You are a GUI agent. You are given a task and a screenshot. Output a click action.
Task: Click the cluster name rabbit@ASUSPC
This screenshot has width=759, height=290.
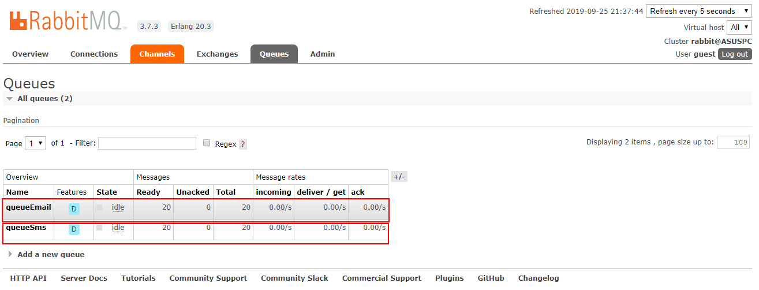[x=721, y=42]
